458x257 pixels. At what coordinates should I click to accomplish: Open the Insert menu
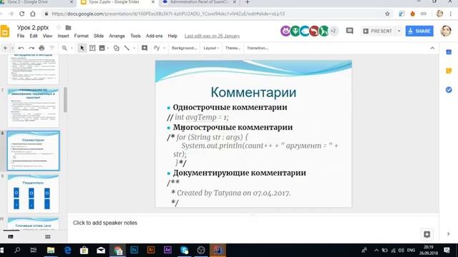coord(63,36)
